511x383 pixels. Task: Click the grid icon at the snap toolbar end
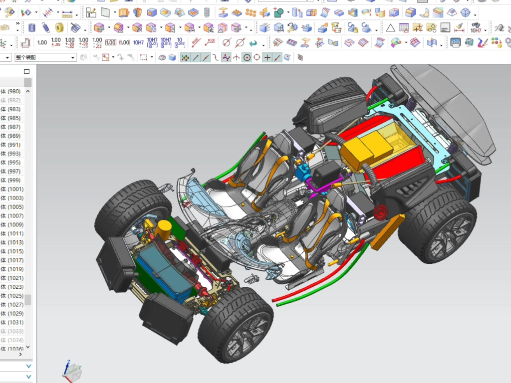(299, 57)
